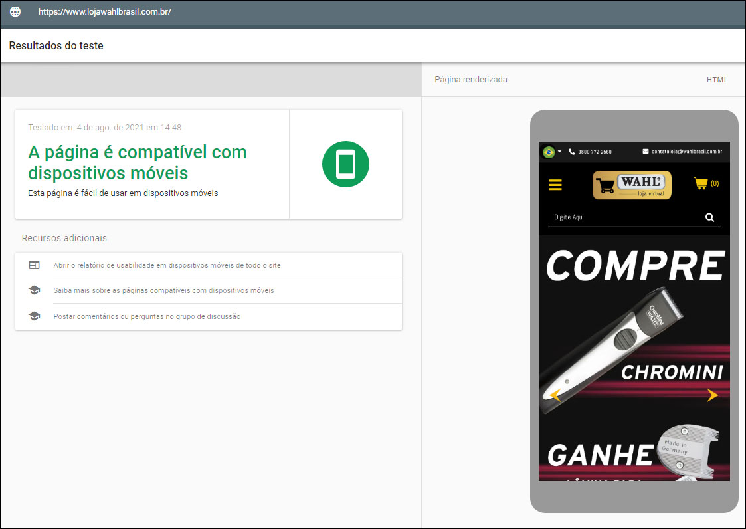Click the tested URL in the top bar
Screen dimensions: 746x529
tap(105, 12)
